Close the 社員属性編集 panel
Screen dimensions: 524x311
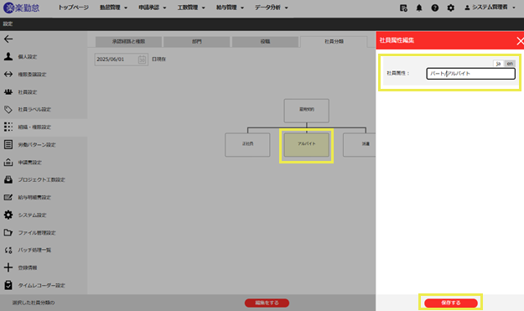[x=520, y=41]
